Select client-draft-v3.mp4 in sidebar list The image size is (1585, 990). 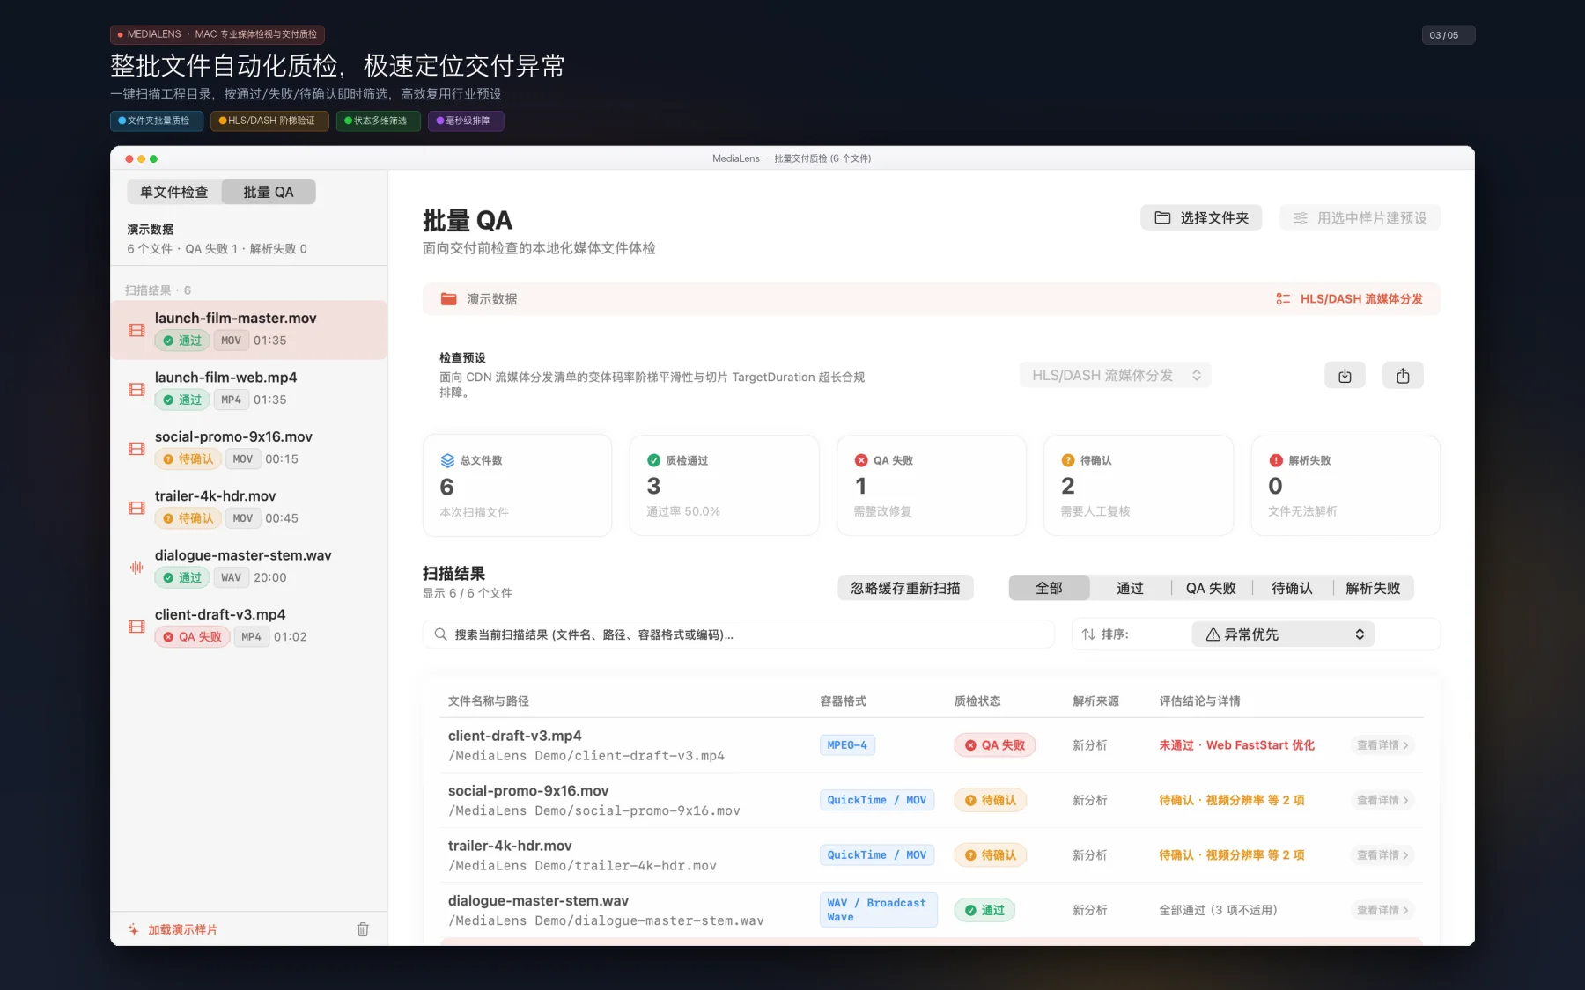click(x=249, y=627)
